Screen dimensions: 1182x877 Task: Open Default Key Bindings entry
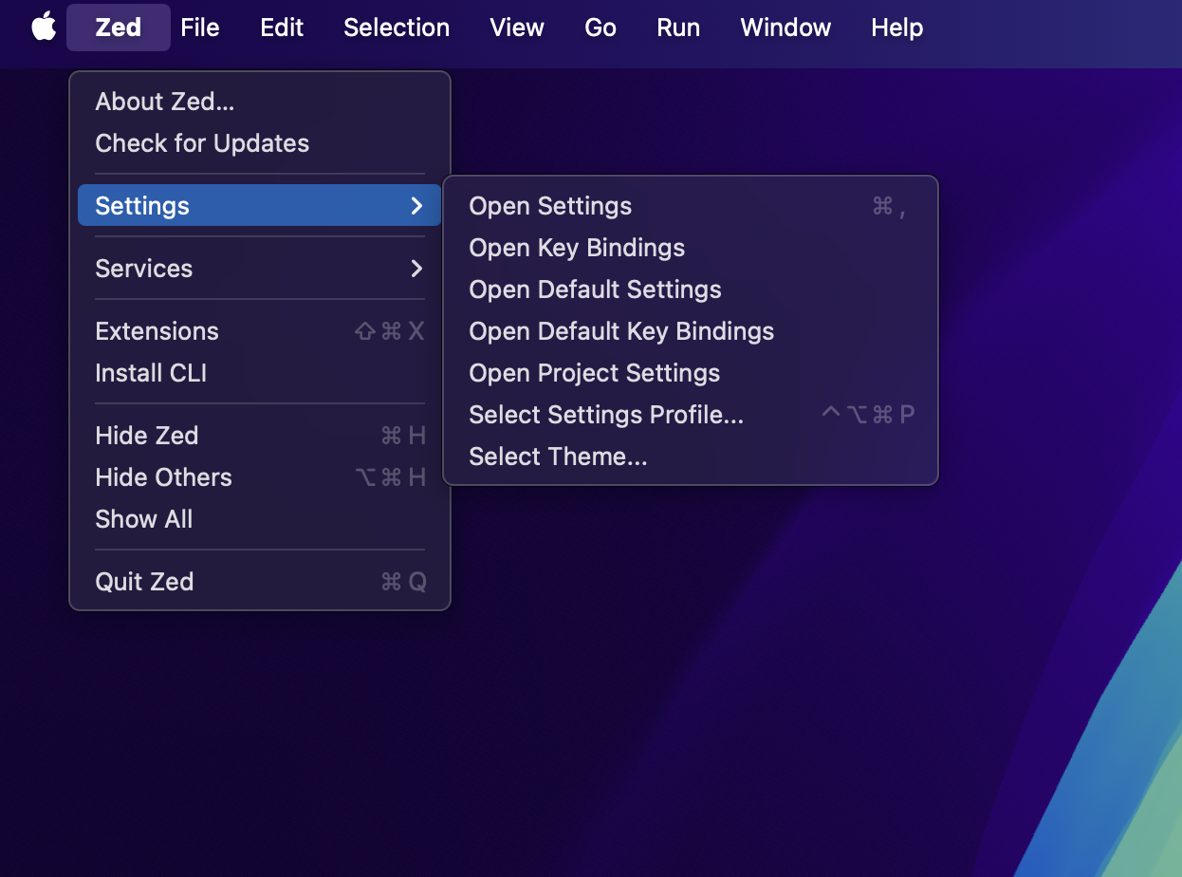pos(621,331)
